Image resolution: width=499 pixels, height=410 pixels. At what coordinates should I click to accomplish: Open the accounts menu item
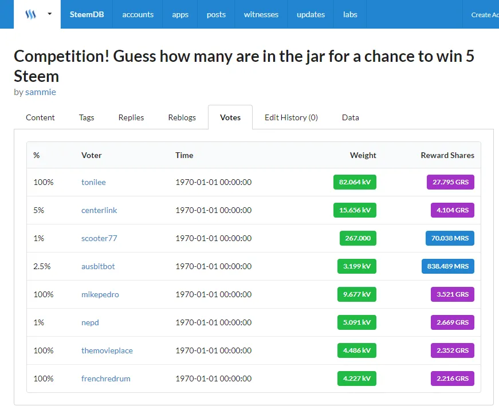[x=138, y=14]
